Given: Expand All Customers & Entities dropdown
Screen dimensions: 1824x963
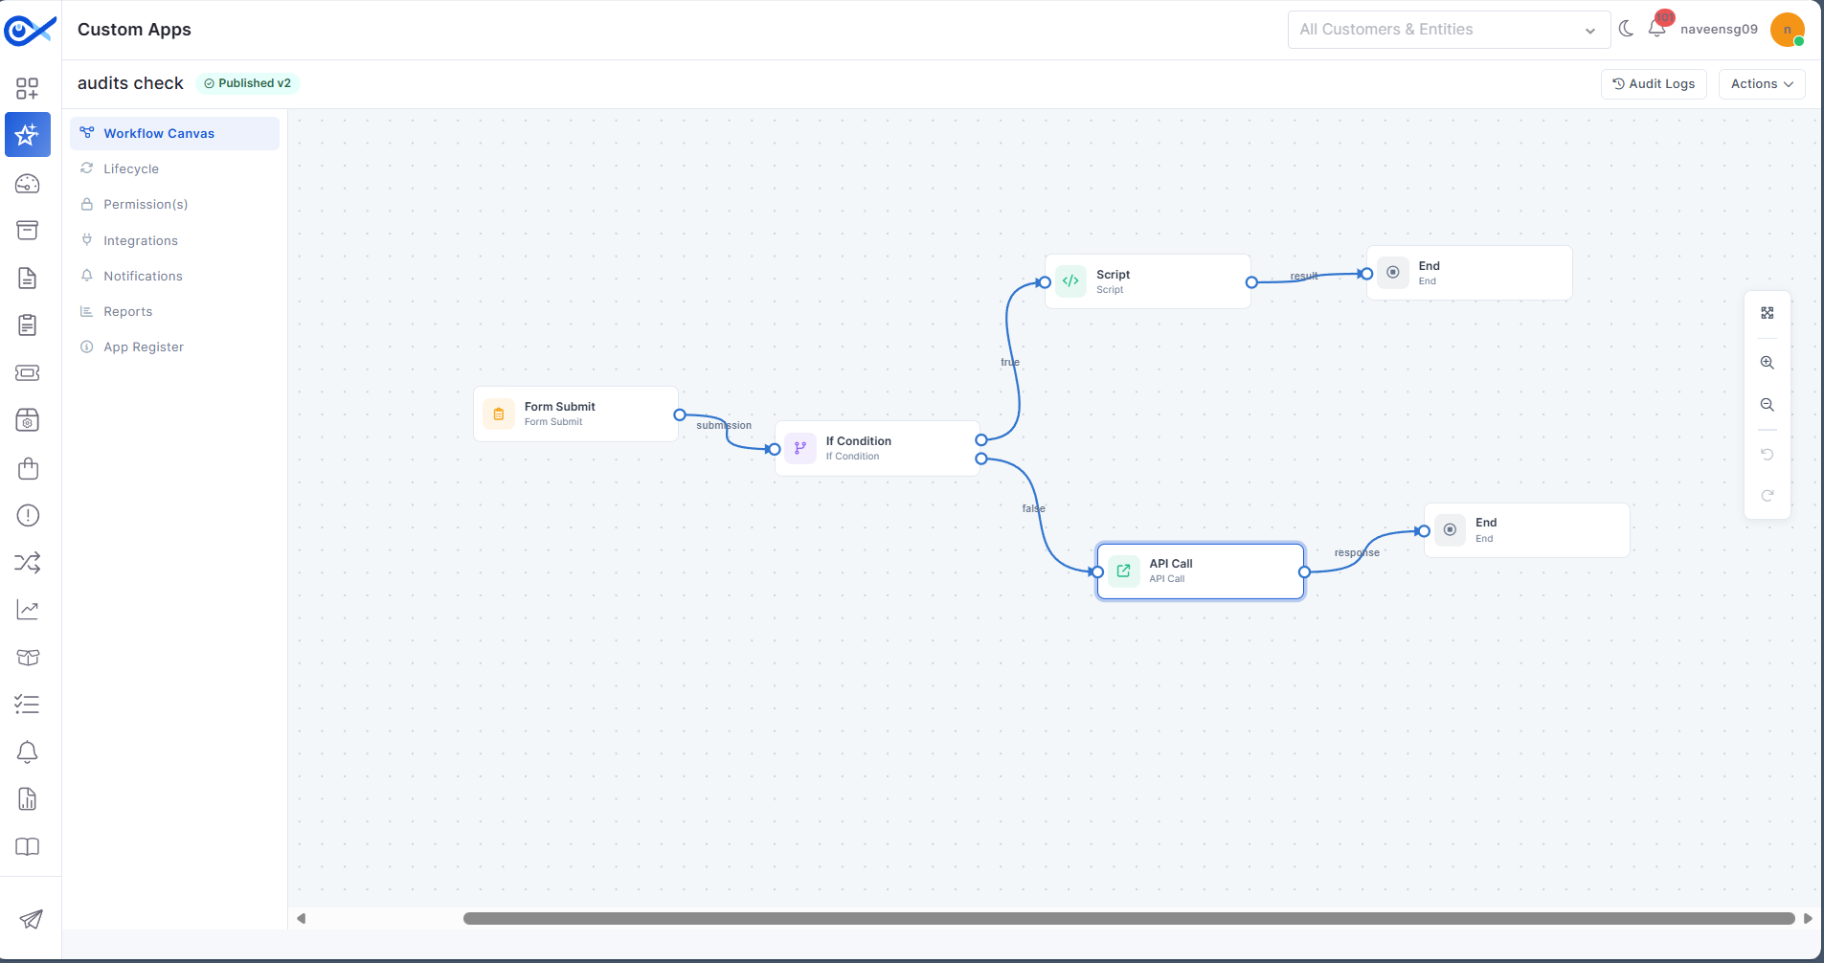Looking at the screenshot, I should point(1450,30).
